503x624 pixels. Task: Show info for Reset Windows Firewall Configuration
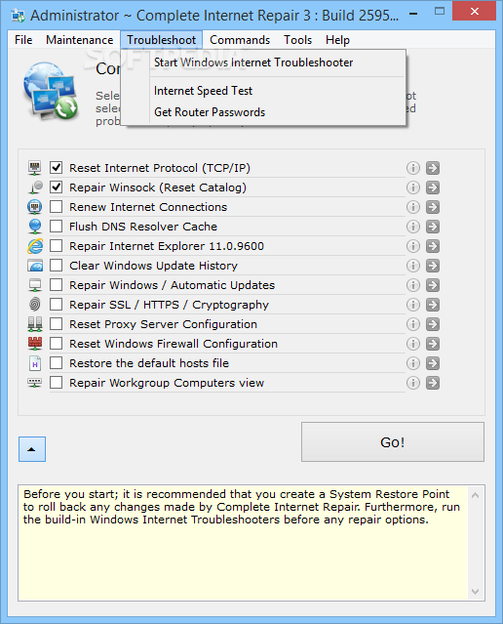(x=412, y=344)
